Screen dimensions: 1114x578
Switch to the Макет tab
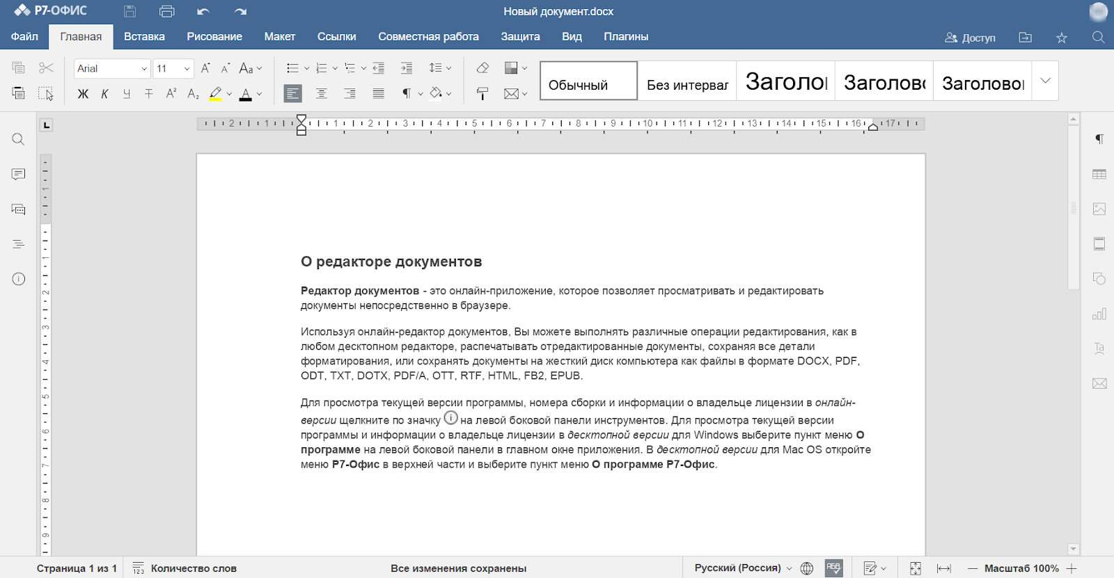tap(280, 37)
